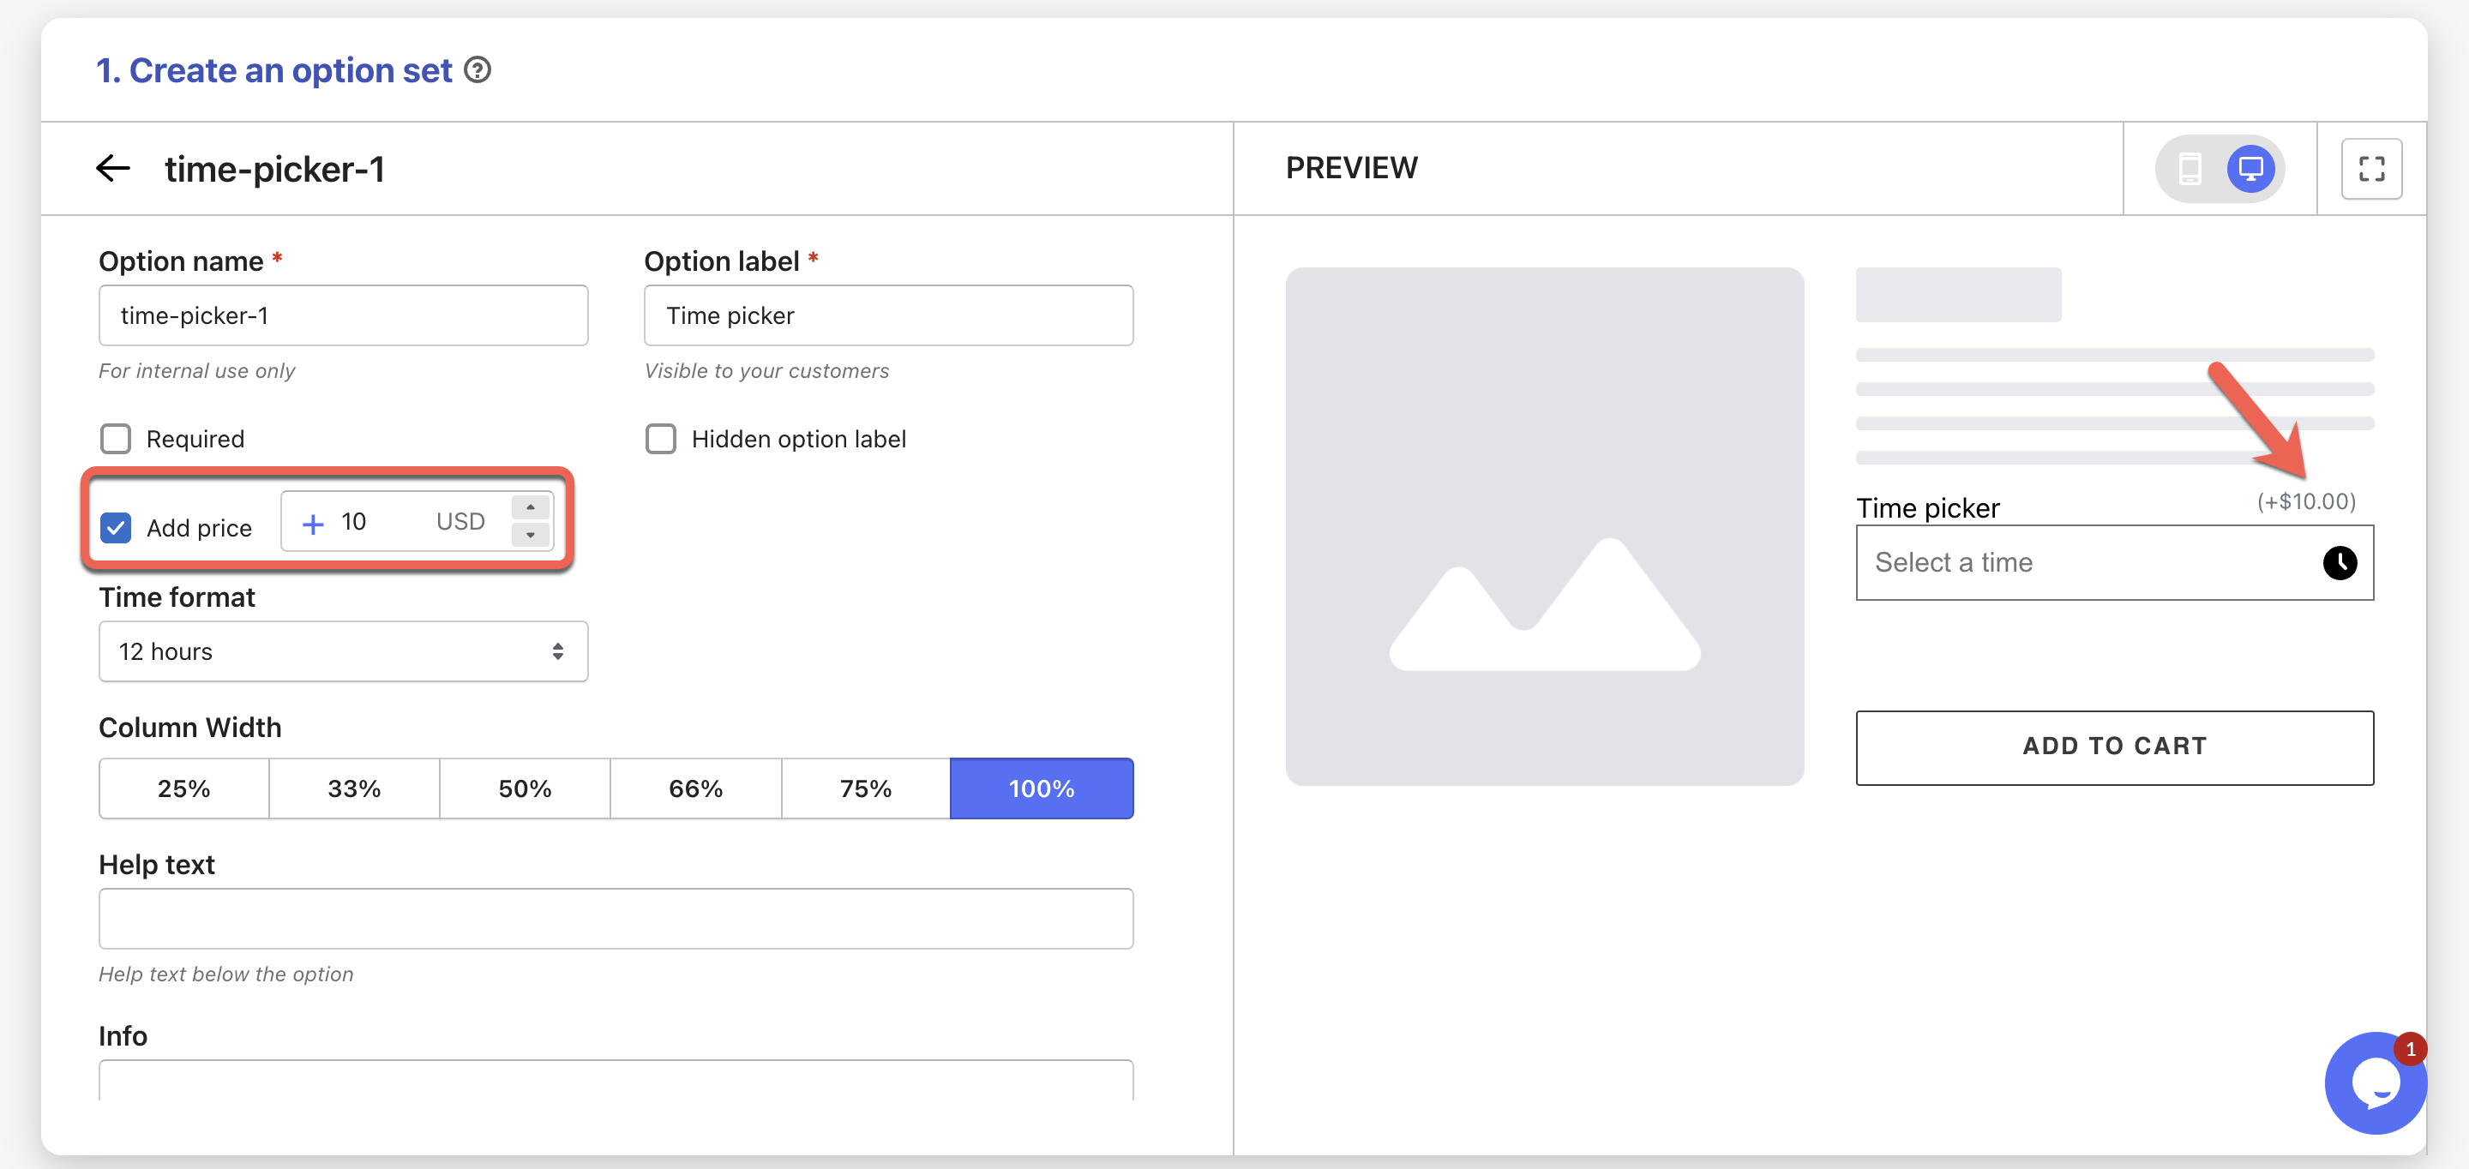Screen dimensions: 2469x1169
Task: Increase price using the up stepper arrow
Action: click(x=530, y=508)
